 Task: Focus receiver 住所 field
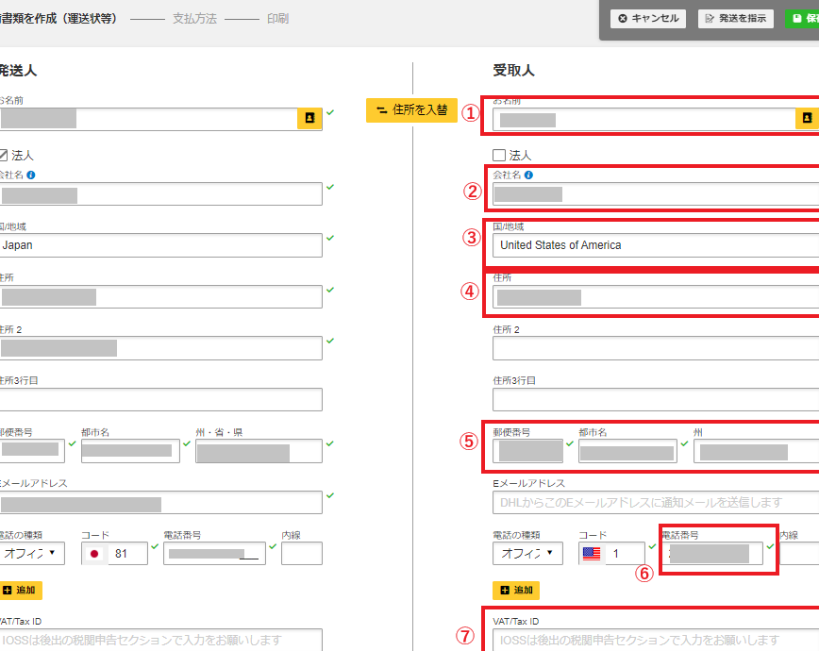[656, 297]
